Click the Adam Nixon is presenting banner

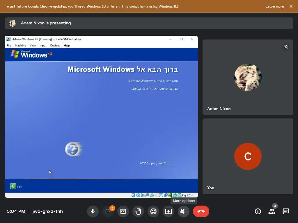click(x=149, y=23)
